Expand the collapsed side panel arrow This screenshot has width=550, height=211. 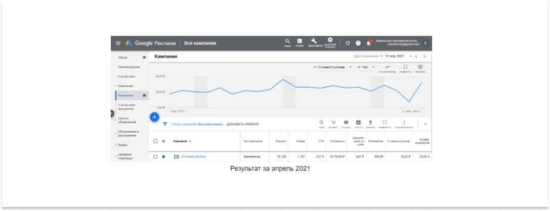coord(112,114)
